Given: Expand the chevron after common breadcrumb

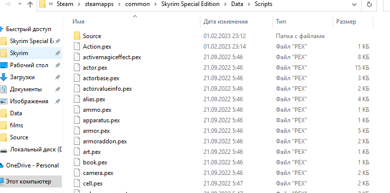Looking at the screenshot, I should click(x=155, y=4).
